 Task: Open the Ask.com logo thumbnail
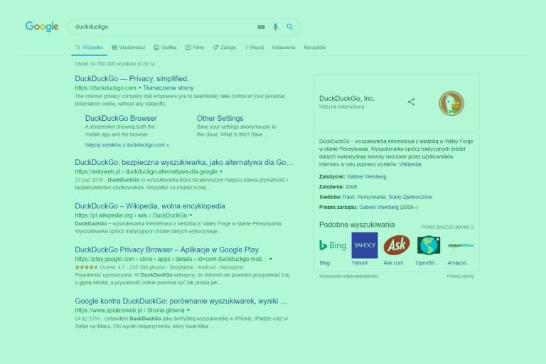pos(397,245)
